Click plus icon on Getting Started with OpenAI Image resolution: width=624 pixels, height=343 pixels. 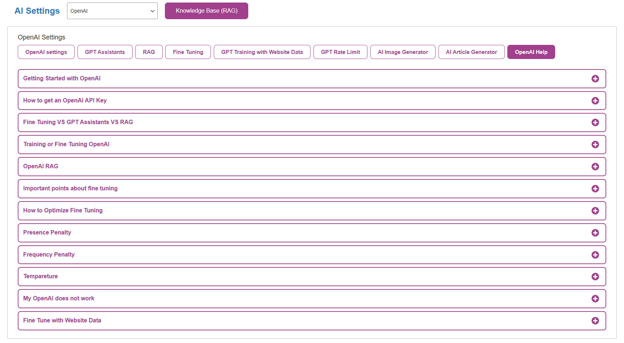point(595,79)
